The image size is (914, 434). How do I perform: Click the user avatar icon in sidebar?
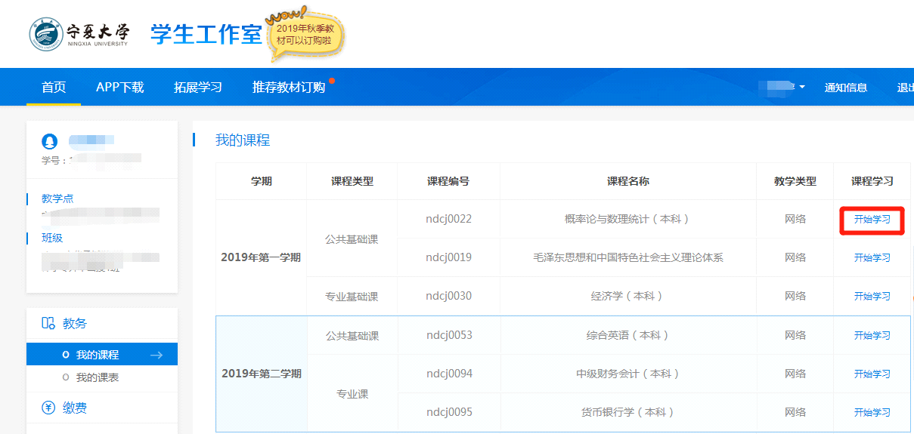[49, 141]
